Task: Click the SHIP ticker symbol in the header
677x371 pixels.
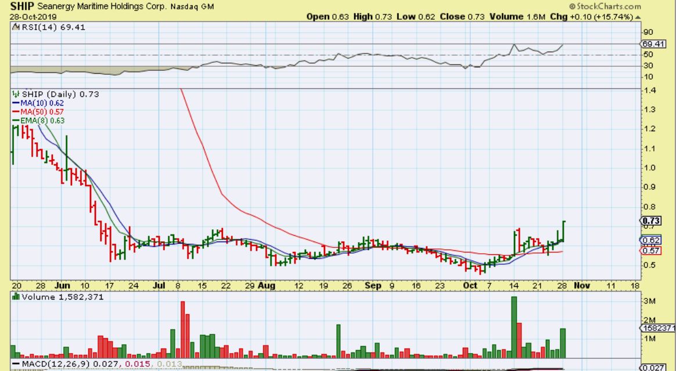Action: (21, 6)
